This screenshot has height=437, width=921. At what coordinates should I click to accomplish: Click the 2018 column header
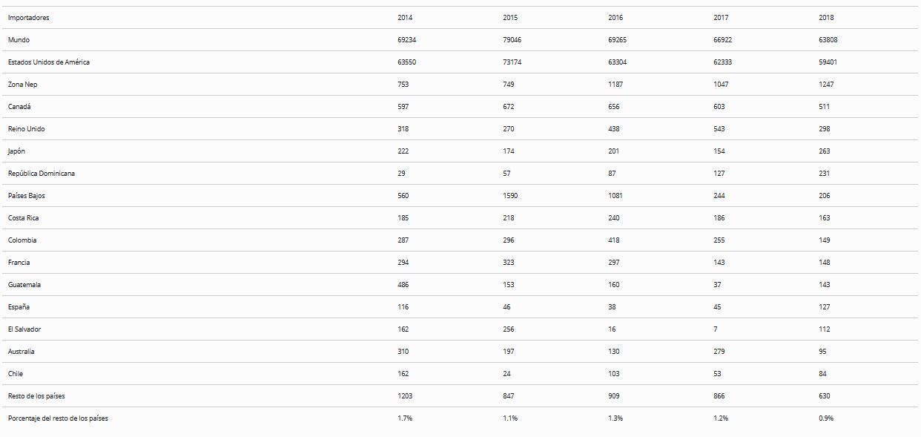pyautogui.click(x=826, y=18)
